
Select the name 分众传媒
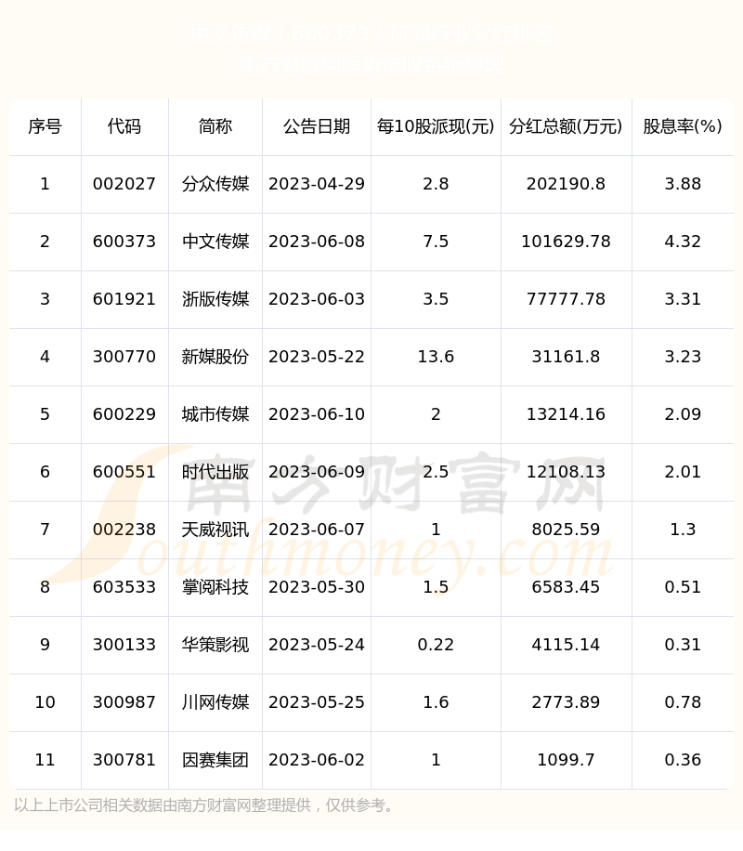pyautogui.click(x=215, y=184)
